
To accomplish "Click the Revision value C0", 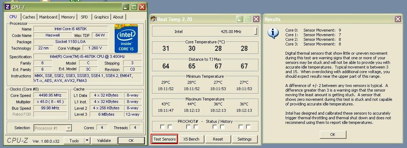I will [132, 69].
